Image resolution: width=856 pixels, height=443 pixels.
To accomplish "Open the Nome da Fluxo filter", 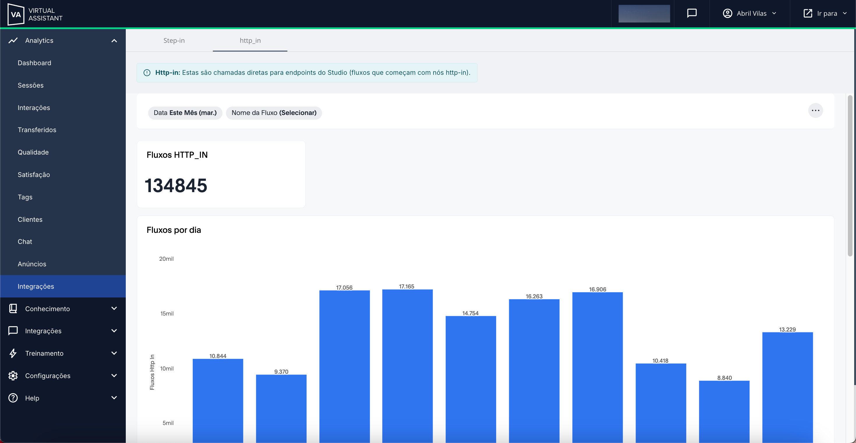I will [274, 113].
